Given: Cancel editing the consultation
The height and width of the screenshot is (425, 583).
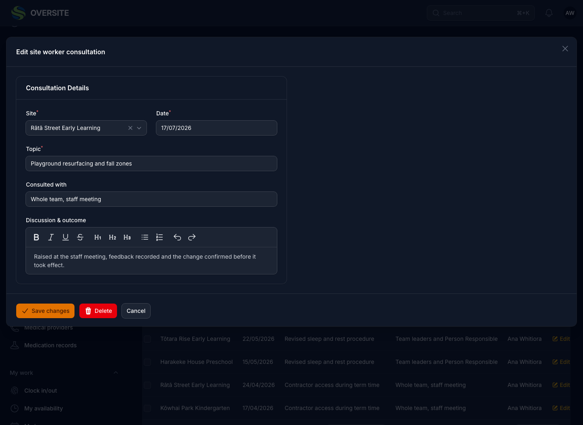Looking at the screenshot, I should [136, 311].
